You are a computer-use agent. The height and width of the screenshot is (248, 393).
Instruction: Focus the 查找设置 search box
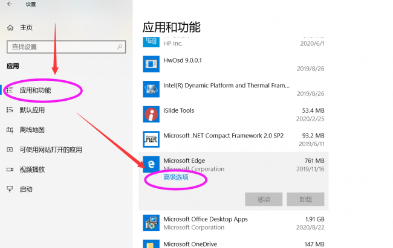pyautogui.click(x=66, y=47)
